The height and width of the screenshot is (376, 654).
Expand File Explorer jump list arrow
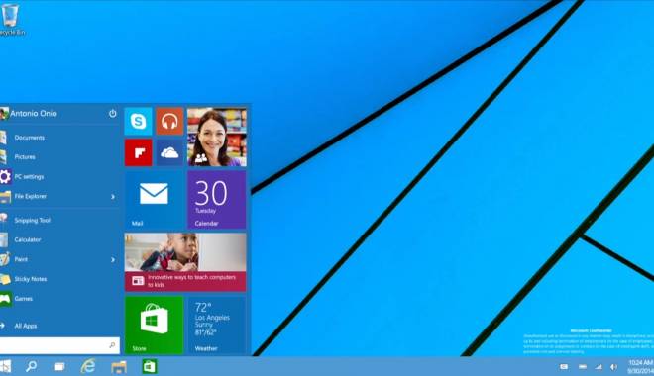tap(113, 197)
